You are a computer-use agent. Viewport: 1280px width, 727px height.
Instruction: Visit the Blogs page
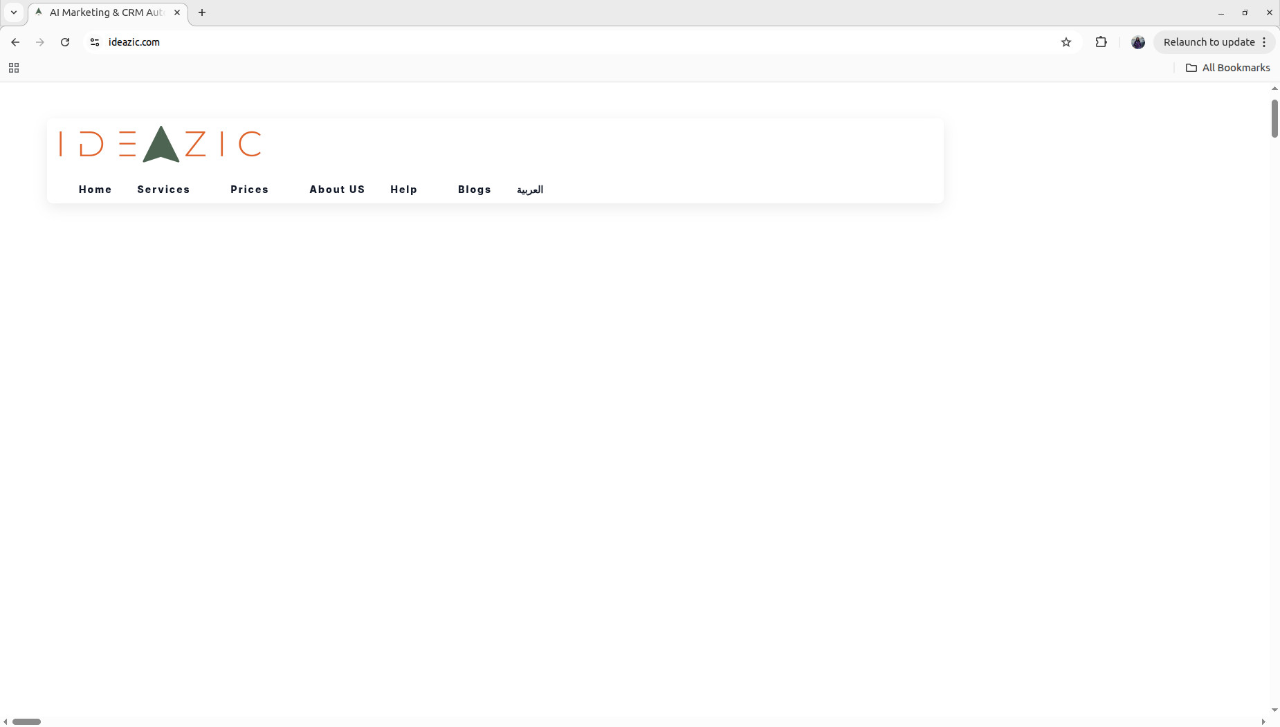click(474, 190)
